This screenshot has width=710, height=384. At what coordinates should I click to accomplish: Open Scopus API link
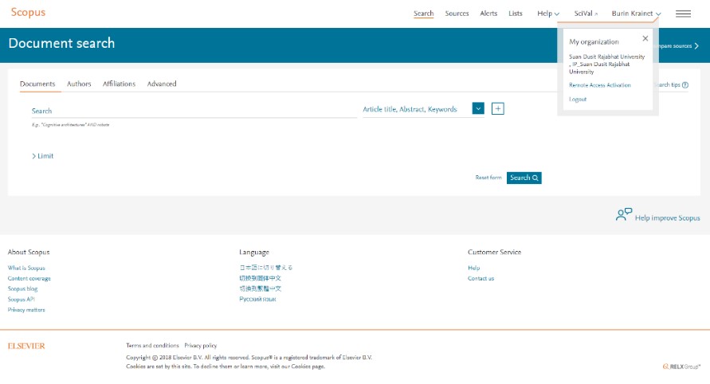(21, 300)
